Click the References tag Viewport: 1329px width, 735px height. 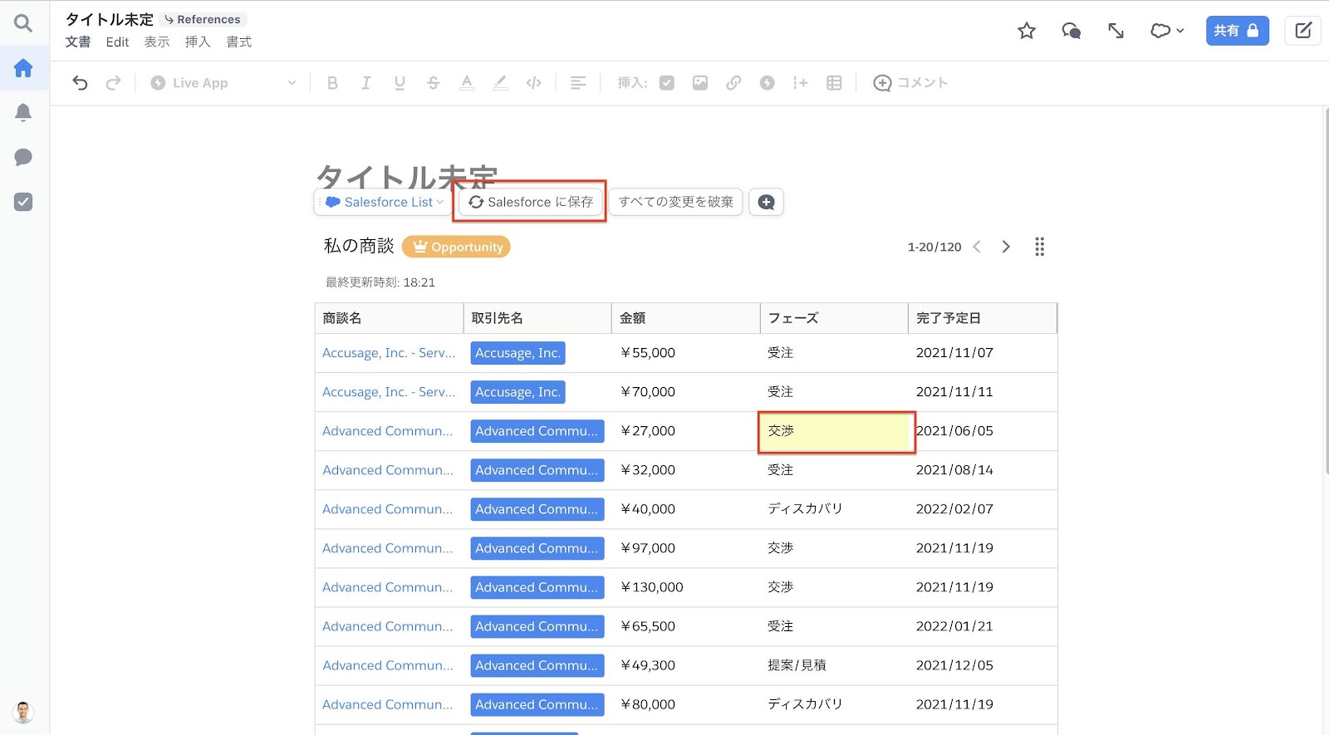click(x=203, y=19)
